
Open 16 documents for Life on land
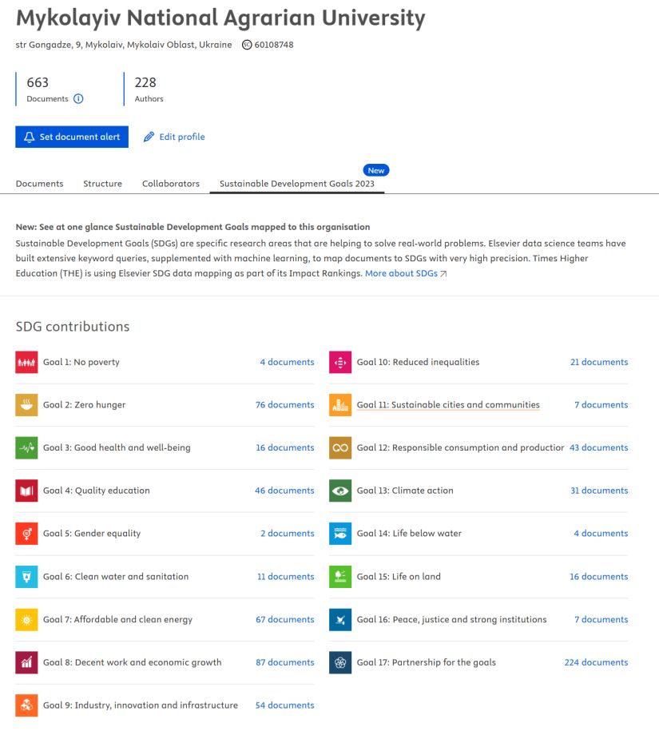click(598, 577)
